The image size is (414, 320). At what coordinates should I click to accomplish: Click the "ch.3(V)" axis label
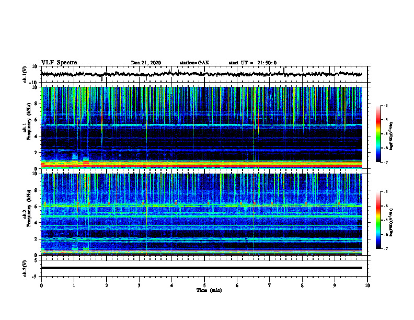click(25, 268)
